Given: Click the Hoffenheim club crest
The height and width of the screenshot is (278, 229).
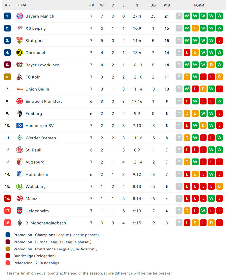Looking at the screenshot, I should tap(19, 175).
